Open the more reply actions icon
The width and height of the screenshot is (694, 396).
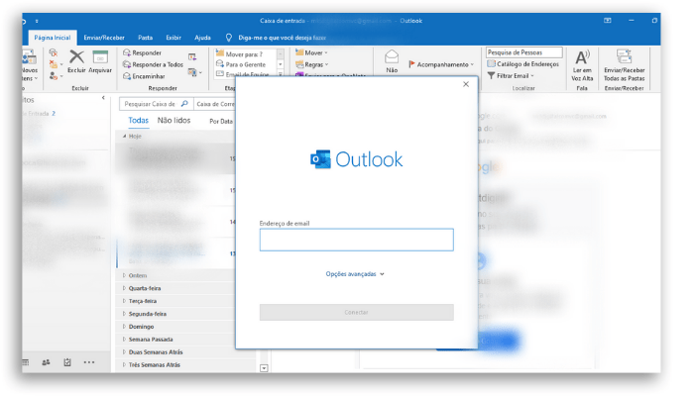click(x=194, y=72)
